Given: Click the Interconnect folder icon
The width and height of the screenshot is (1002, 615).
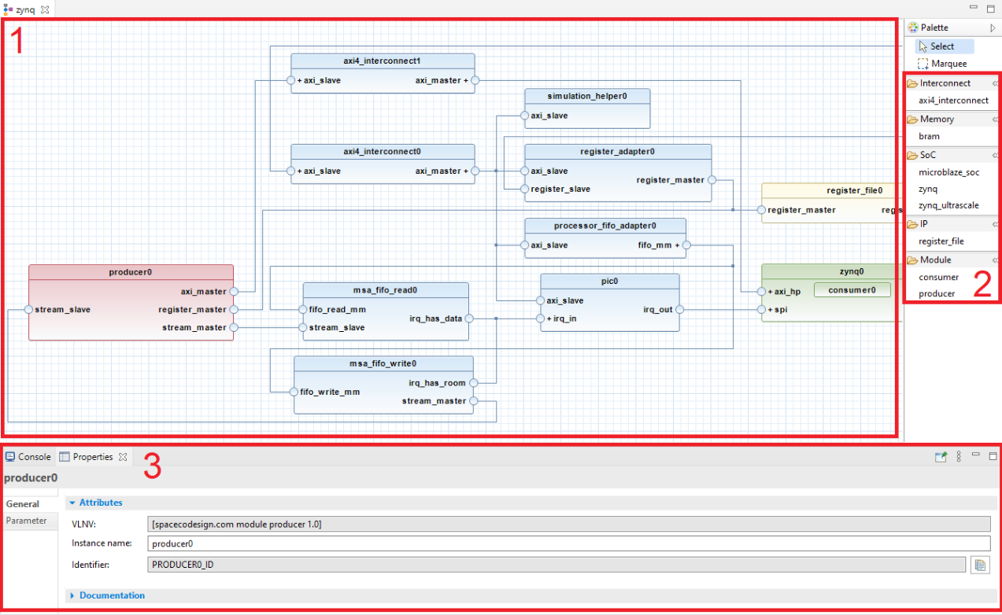Looking at the screenshot, I should [913, 83].
